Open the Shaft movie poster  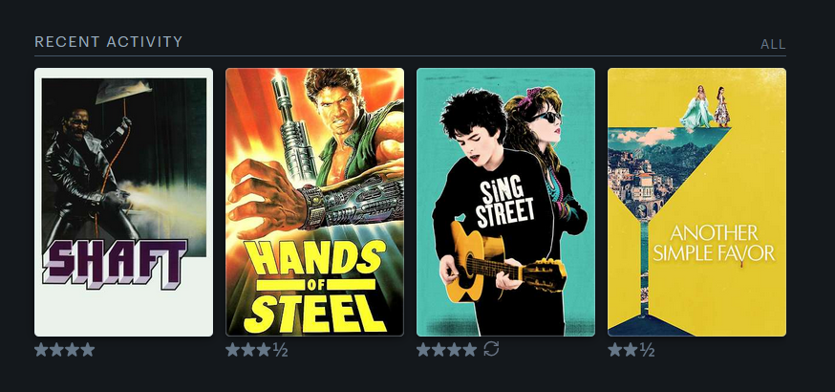pos(123,202)
